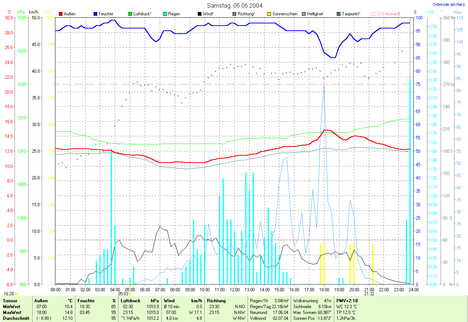Toggle the 21.0 Monat-Ø outlined box

pos(373,14)
